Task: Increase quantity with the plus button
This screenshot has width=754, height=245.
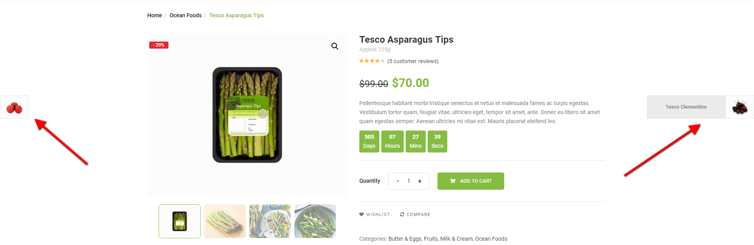Action: click(420, 181)
